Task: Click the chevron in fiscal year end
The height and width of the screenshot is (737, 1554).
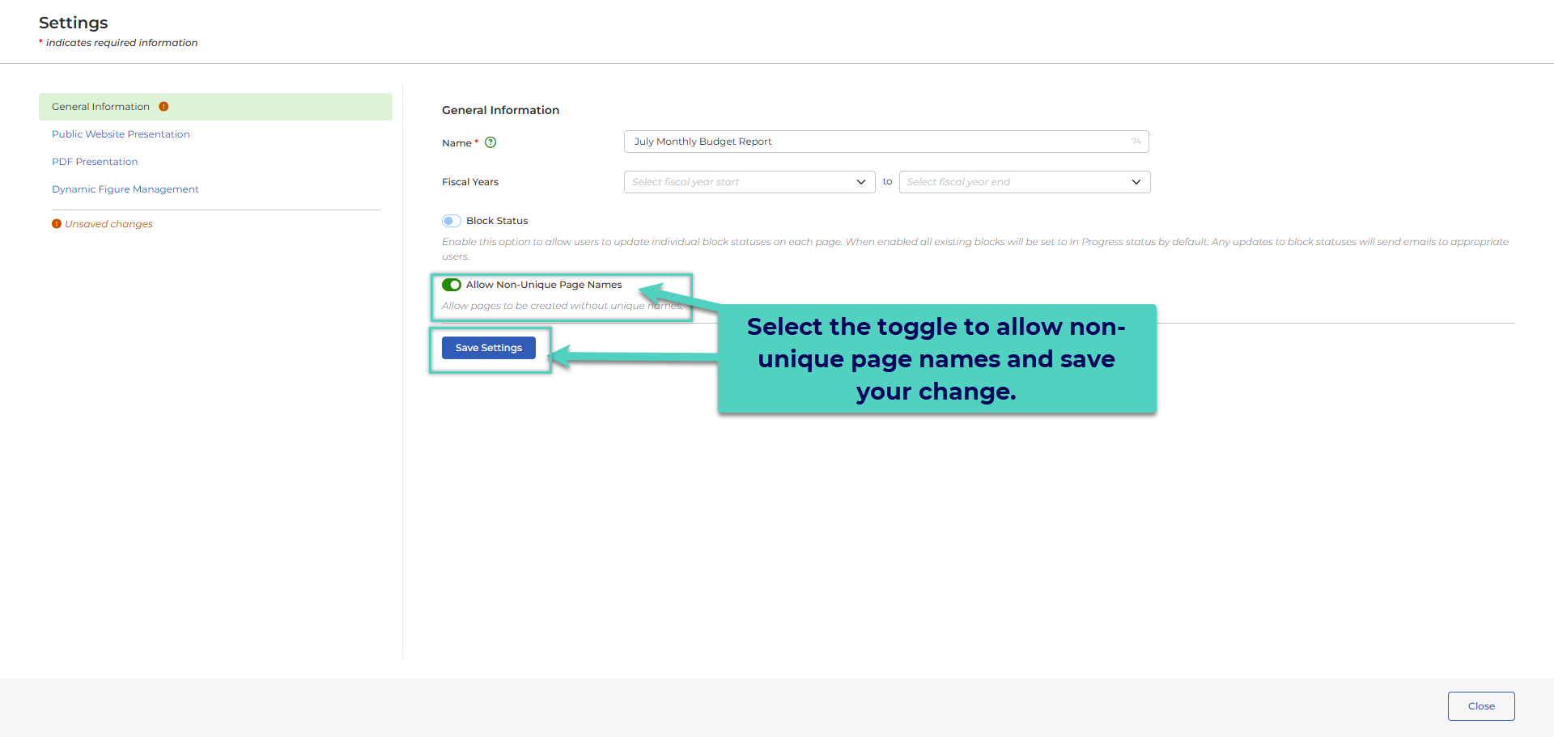Action: click(1136, 182)
